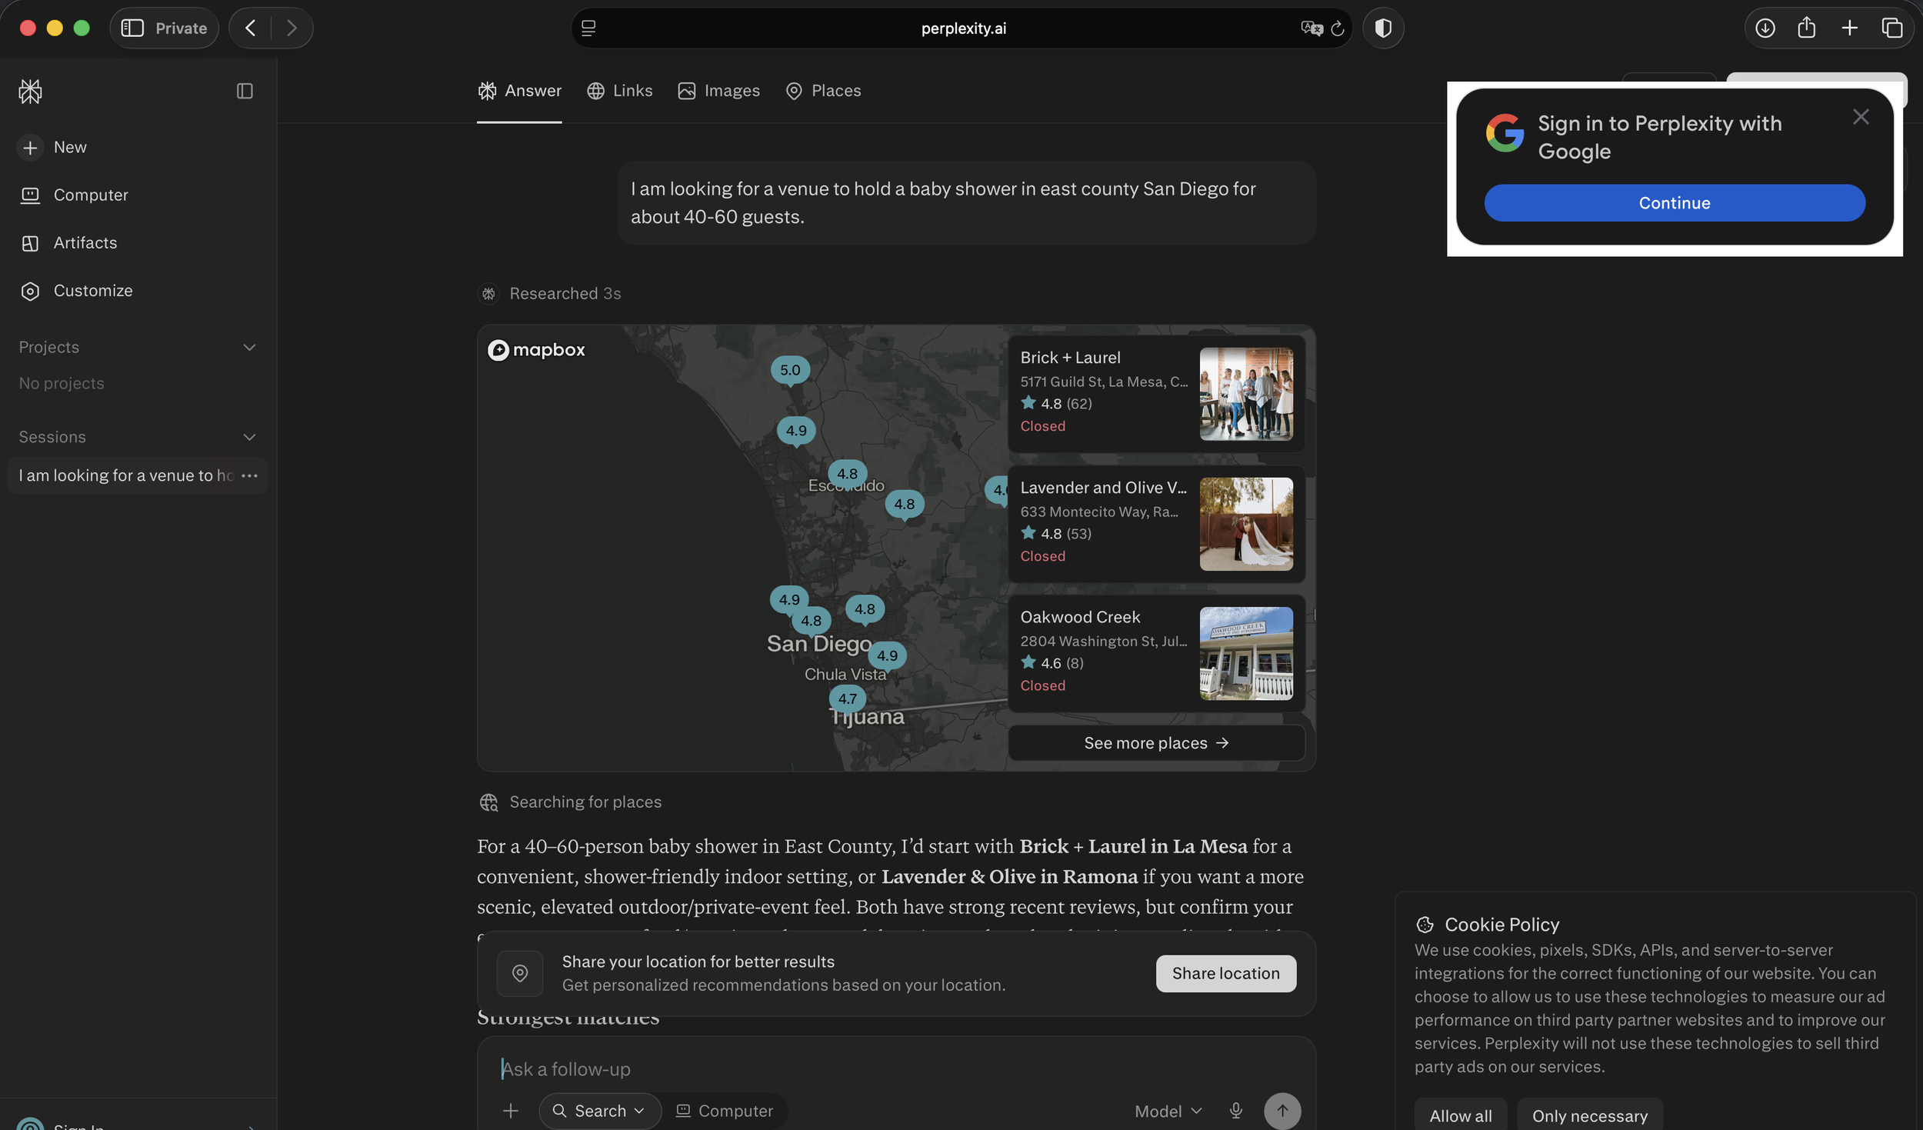Close the Google sign-in popup

click(x=1860, y=117)
